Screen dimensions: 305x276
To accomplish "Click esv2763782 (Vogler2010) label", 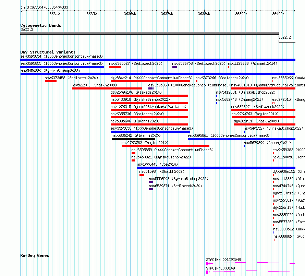I will [145, 143].
